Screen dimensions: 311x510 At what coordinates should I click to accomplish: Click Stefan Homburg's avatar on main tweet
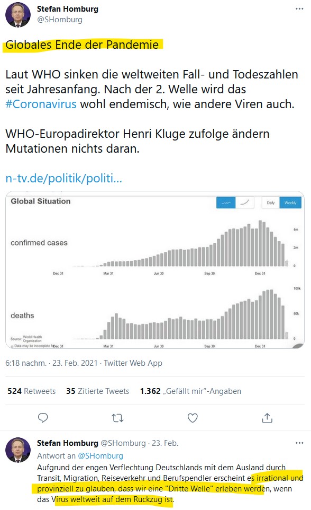pos(18,15)
